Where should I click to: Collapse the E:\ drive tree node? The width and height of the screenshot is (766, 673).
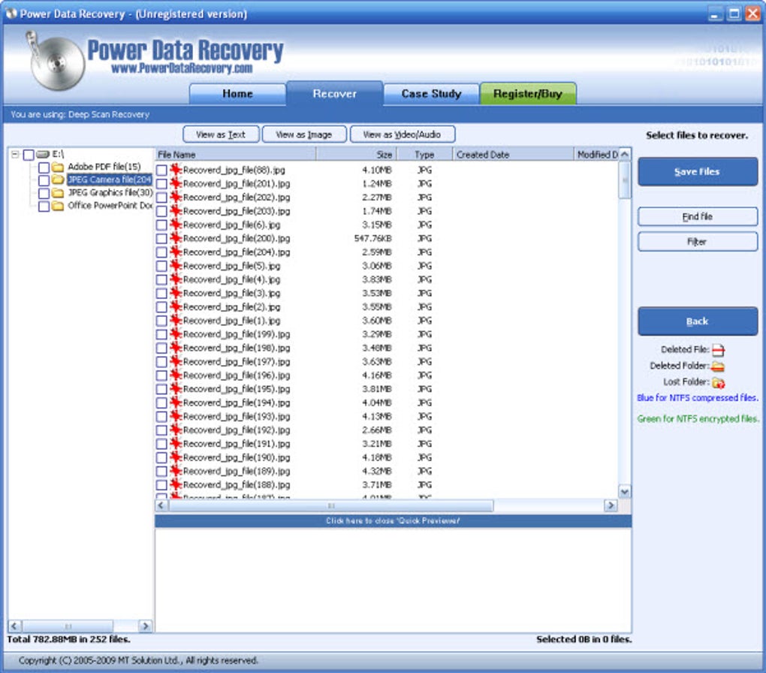15,155
